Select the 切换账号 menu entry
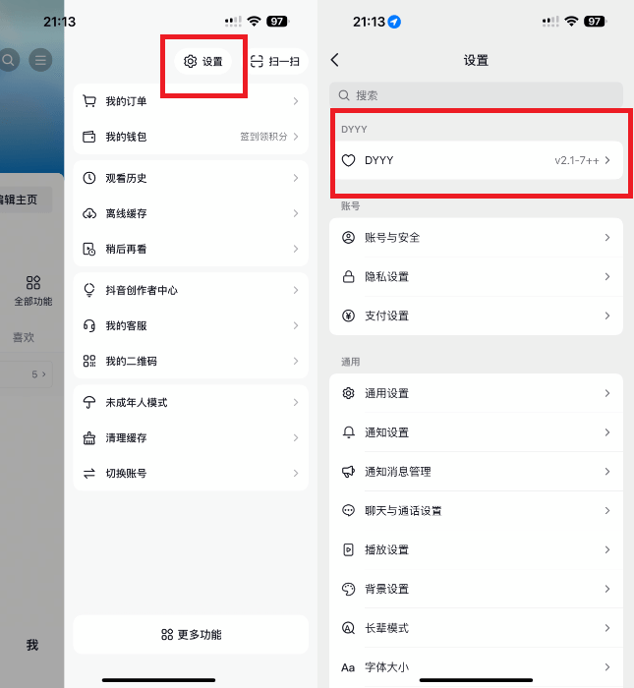The image size is (634, 688). click(191, 474)
